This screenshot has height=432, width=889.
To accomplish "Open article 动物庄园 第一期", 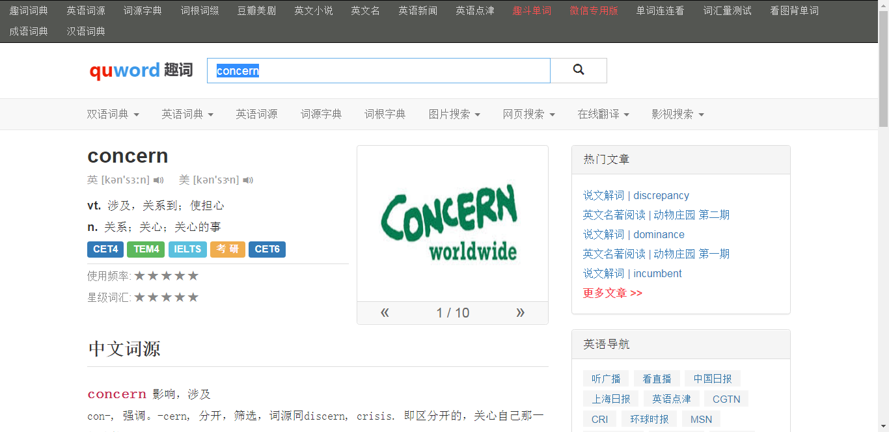I will pos(691,254).
